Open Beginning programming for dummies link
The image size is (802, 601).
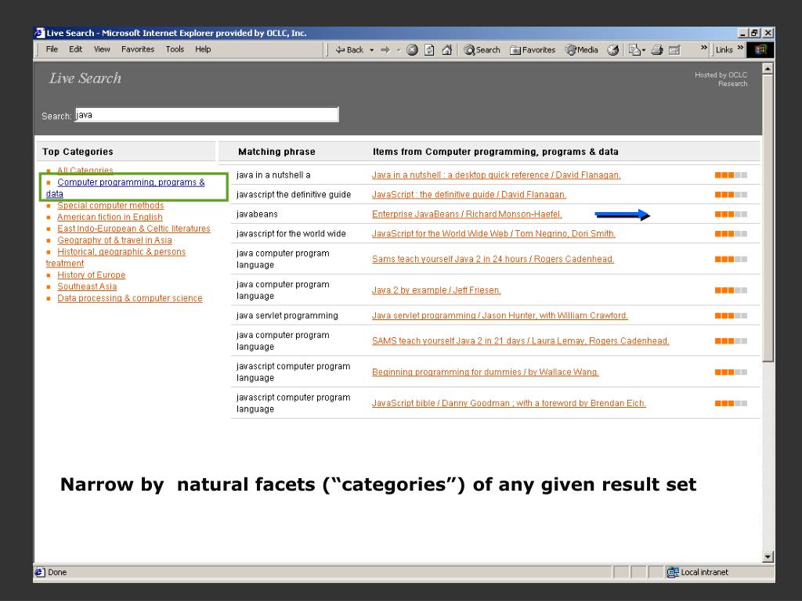click(486, 372)
